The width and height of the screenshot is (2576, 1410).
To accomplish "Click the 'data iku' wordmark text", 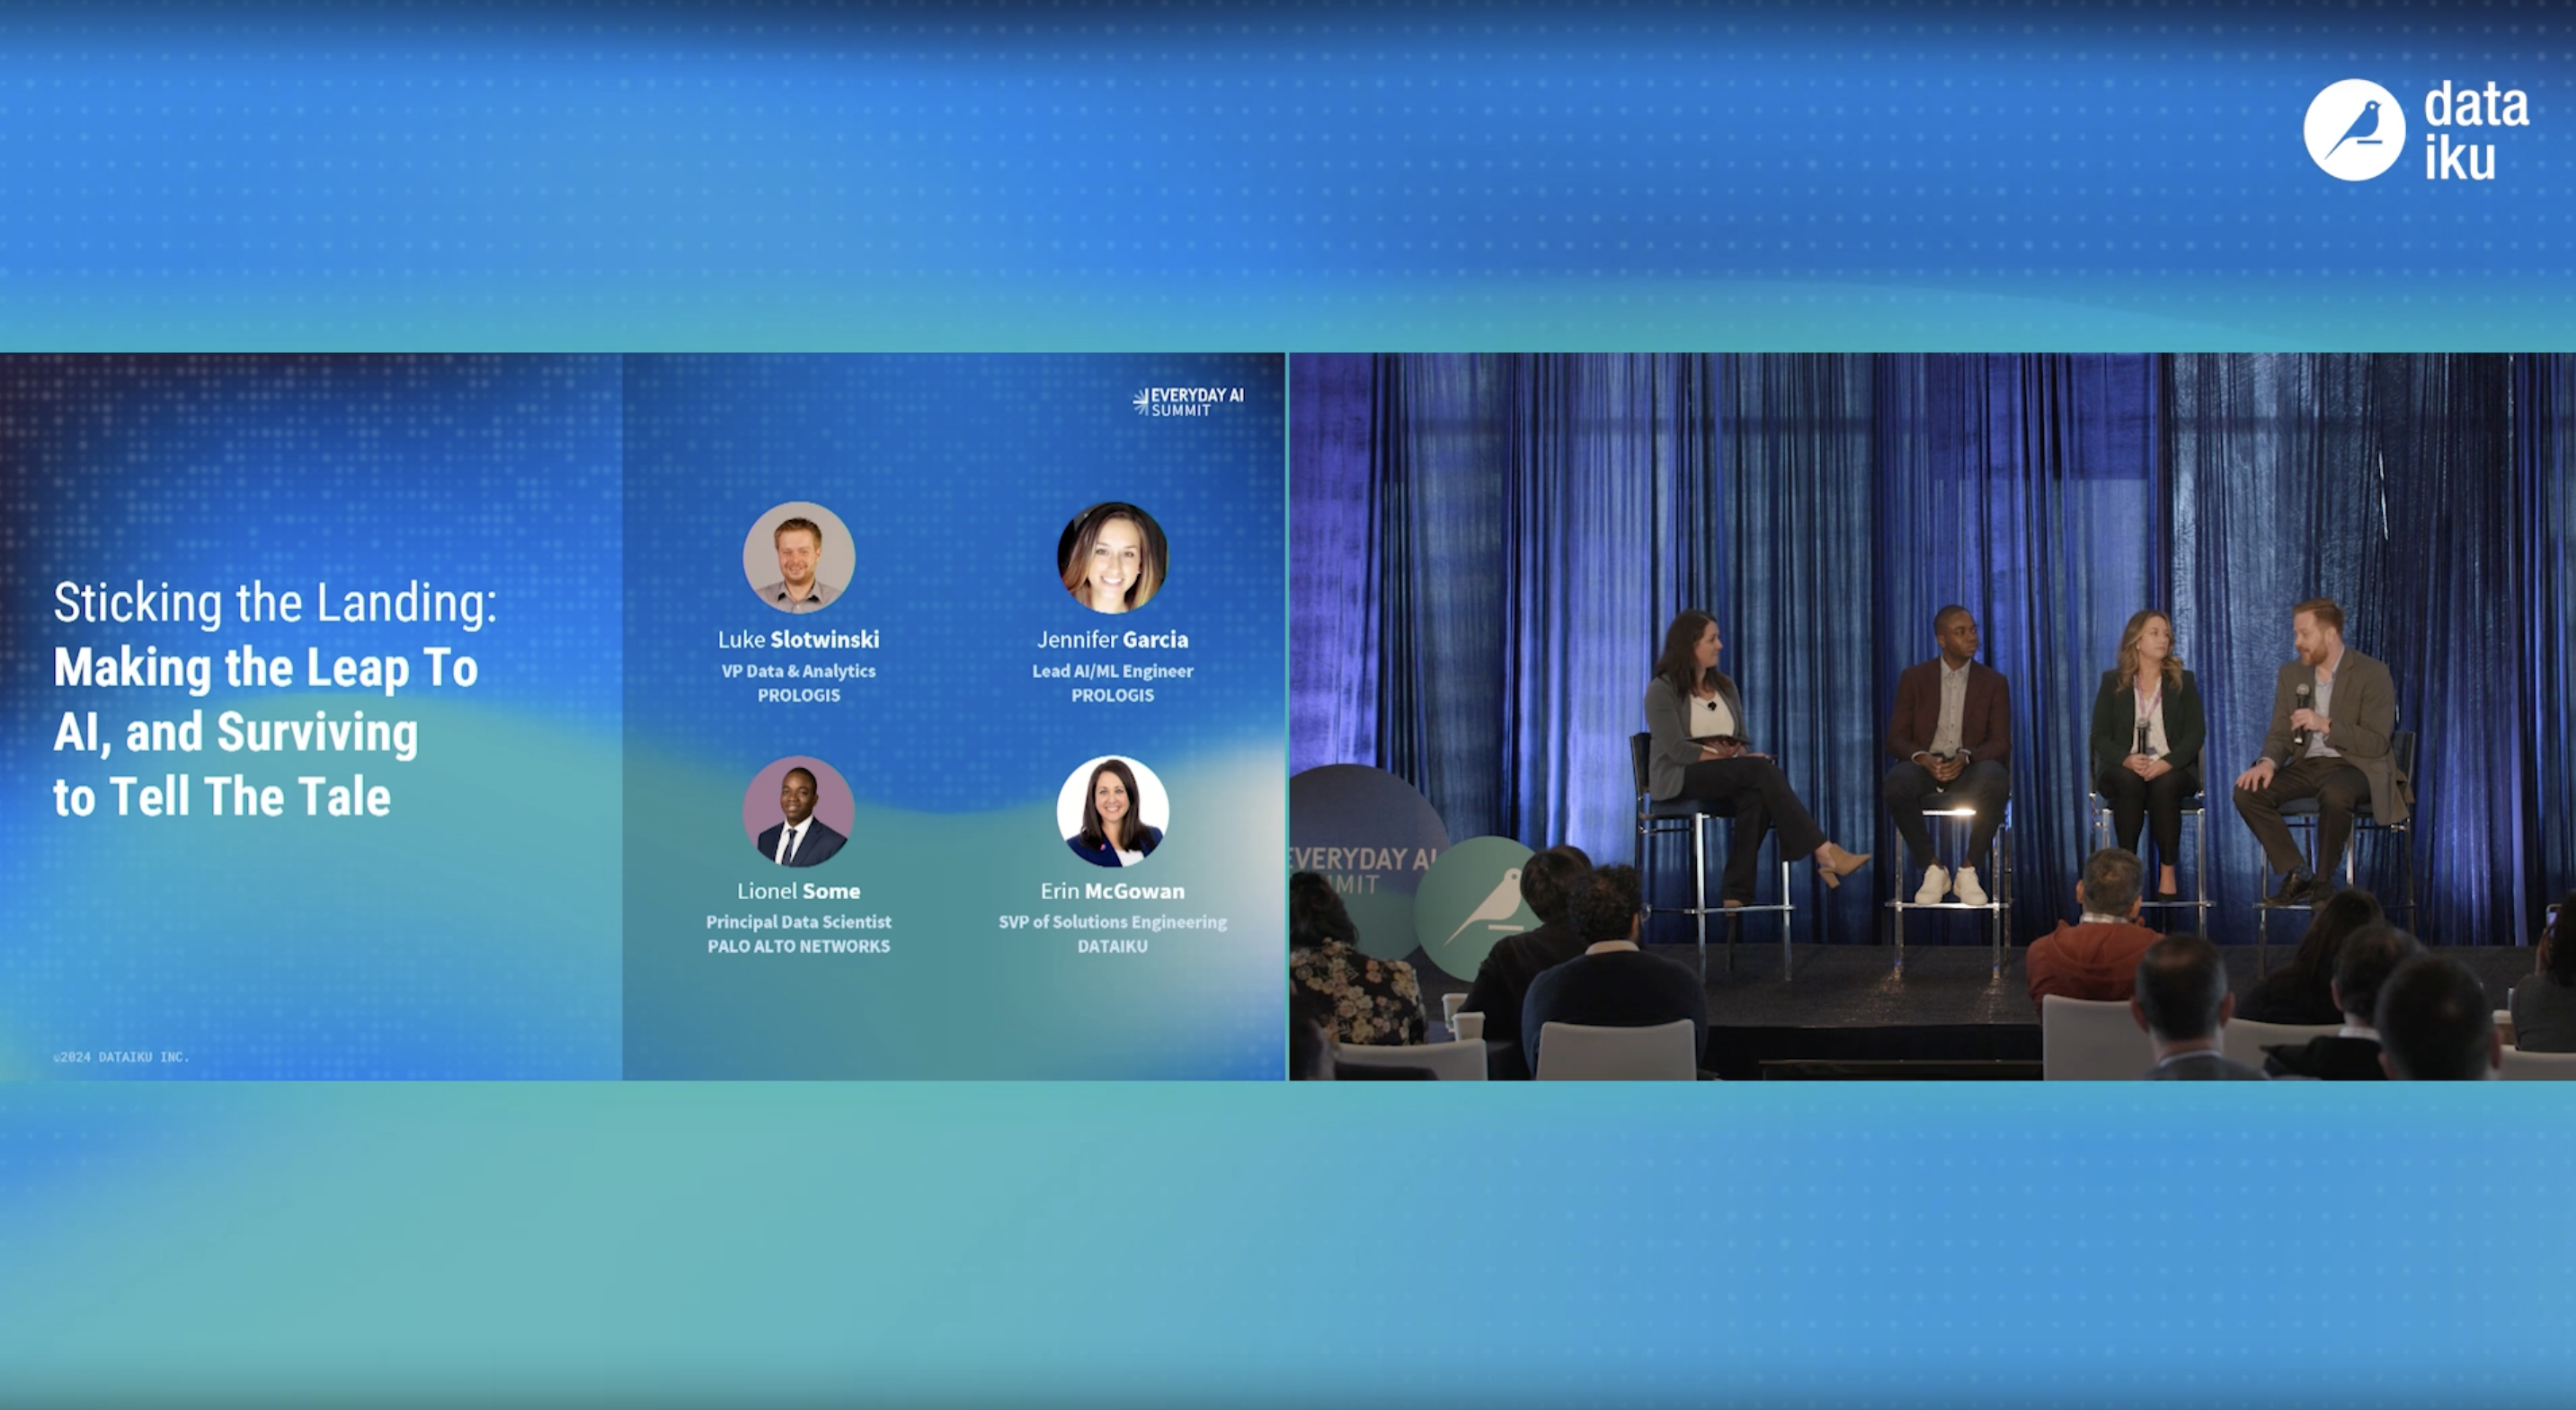I will (x=2475, y=132).
